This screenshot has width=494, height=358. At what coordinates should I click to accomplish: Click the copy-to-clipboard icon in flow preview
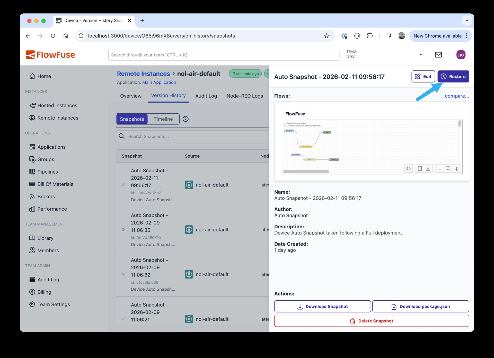pos(420,168)
